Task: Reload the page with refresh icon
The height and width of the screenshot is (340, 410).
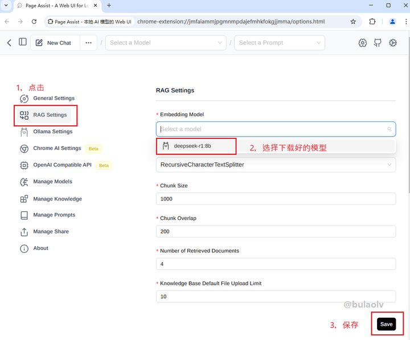Action: point(34,22)
